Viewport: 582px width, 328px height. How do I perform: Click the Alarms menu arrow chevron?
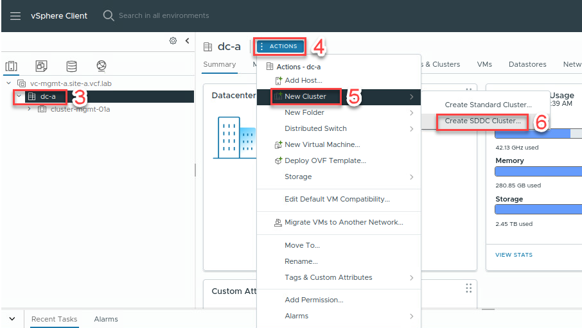[411, 316]
